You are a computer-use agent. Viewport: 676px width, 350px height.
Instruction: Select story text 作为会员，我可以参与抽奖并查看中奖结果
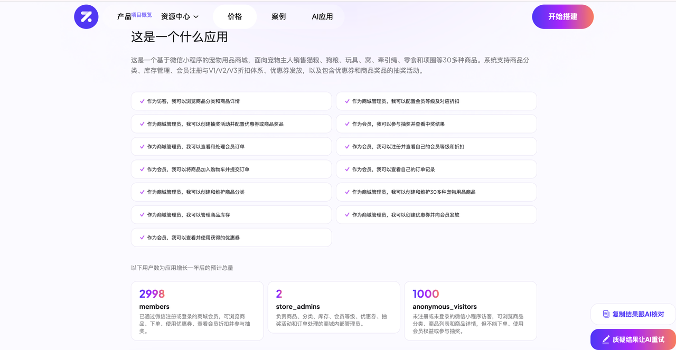click(398, 124)
